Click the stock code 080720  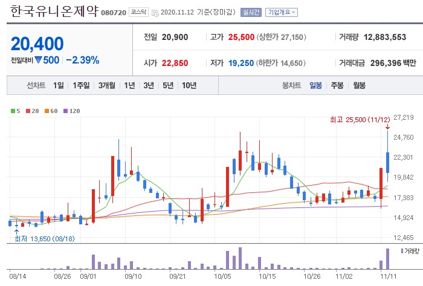click(x=114, y=13)
